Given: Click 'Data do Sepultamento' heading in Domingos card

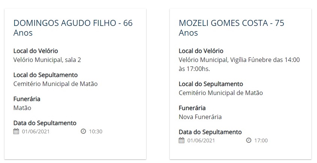Looking at the screenshot, I should [x=45, y=123].
